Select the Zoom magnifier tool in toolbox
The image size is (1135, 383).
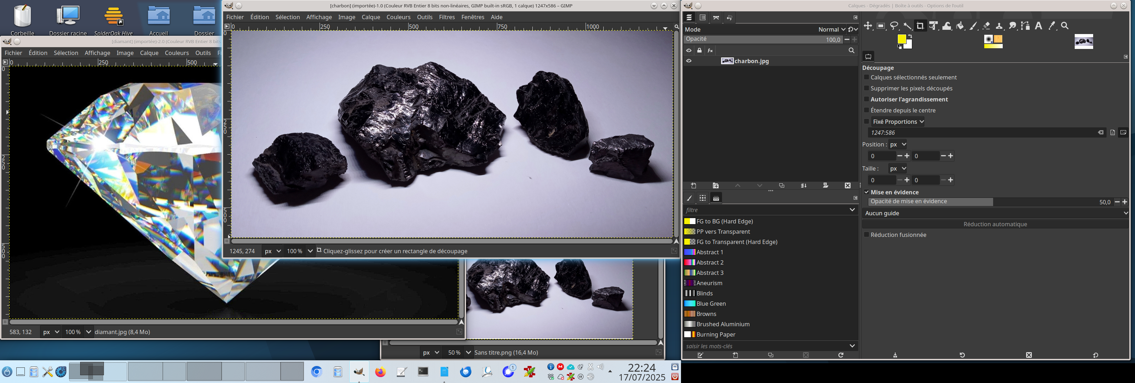point(1064,26)
